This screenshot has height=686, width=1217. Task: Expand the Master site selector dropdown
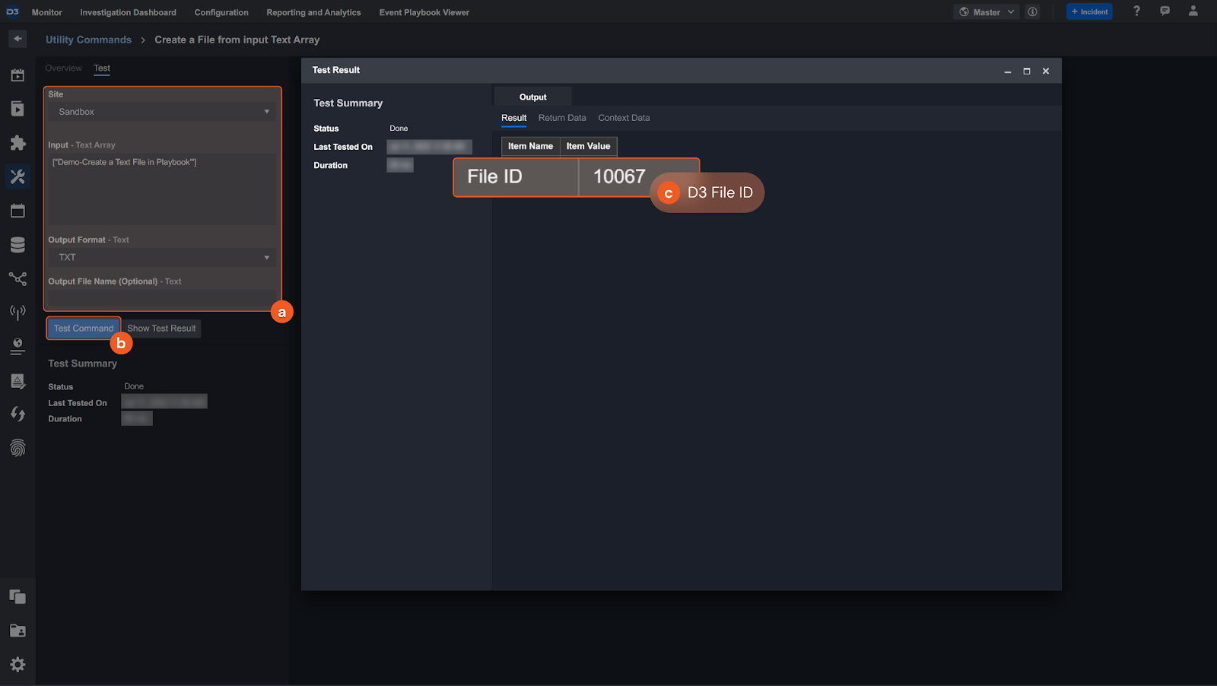tap(987, 12)
